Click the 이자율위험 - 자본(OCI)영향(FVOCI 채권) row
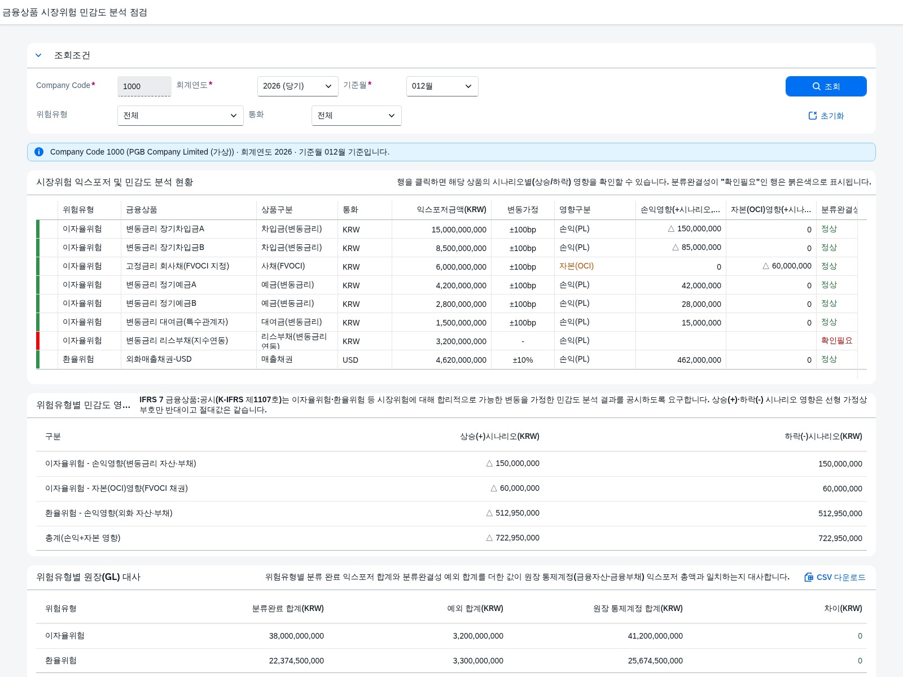Viewport: 903px width, 677px height. (451, 489)
